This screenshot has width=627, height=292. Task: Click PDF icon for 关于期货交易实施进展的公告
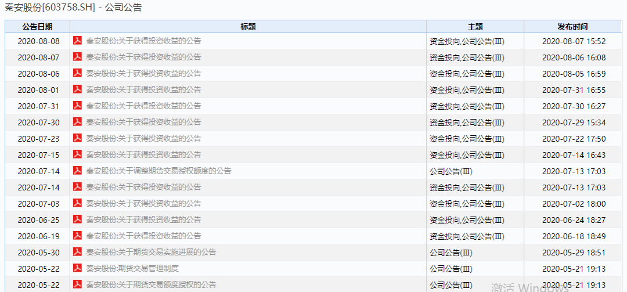pyautogui.click(x=77, y=252)
